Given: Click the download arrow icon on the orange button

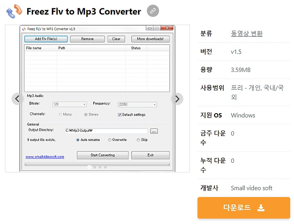Looking at the screenshot, I should (261, 208).
